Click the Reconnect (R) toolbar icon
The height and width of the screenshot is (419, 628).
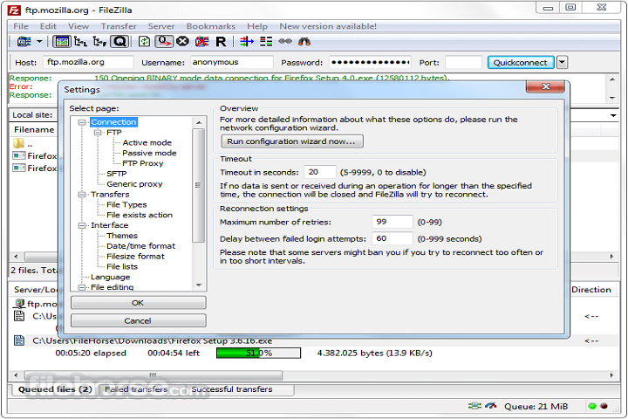coord(221,41)
